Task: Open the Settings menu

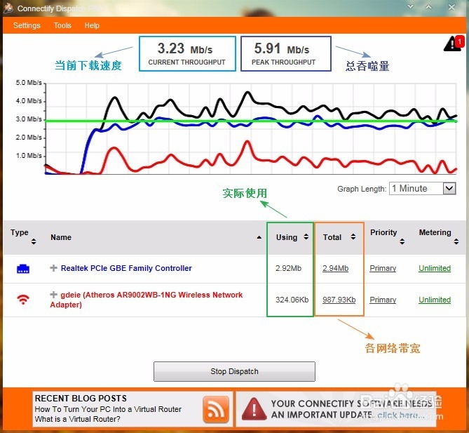Action: click(27, 25)
